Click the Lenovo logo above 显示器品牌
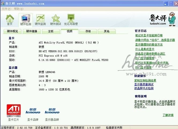The width and height of the screenshot is (178, 129). (x=52, y=111)
